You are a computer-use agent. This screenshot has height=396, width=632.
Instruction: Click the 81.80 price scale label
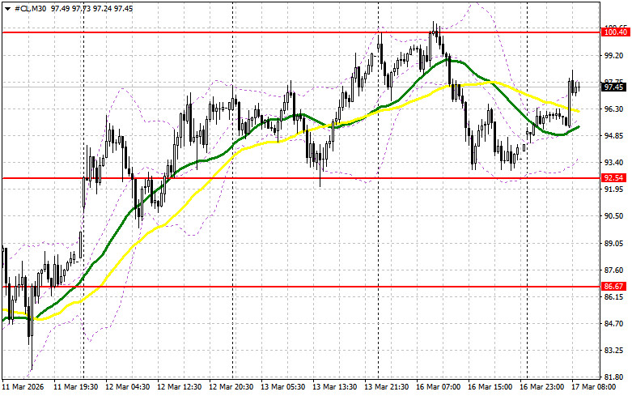coord(614,377)
